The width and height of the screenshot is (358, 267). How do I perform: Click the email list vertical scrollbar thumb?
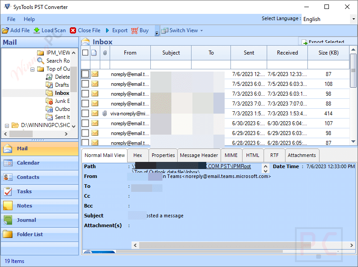(x=353, y=71)
